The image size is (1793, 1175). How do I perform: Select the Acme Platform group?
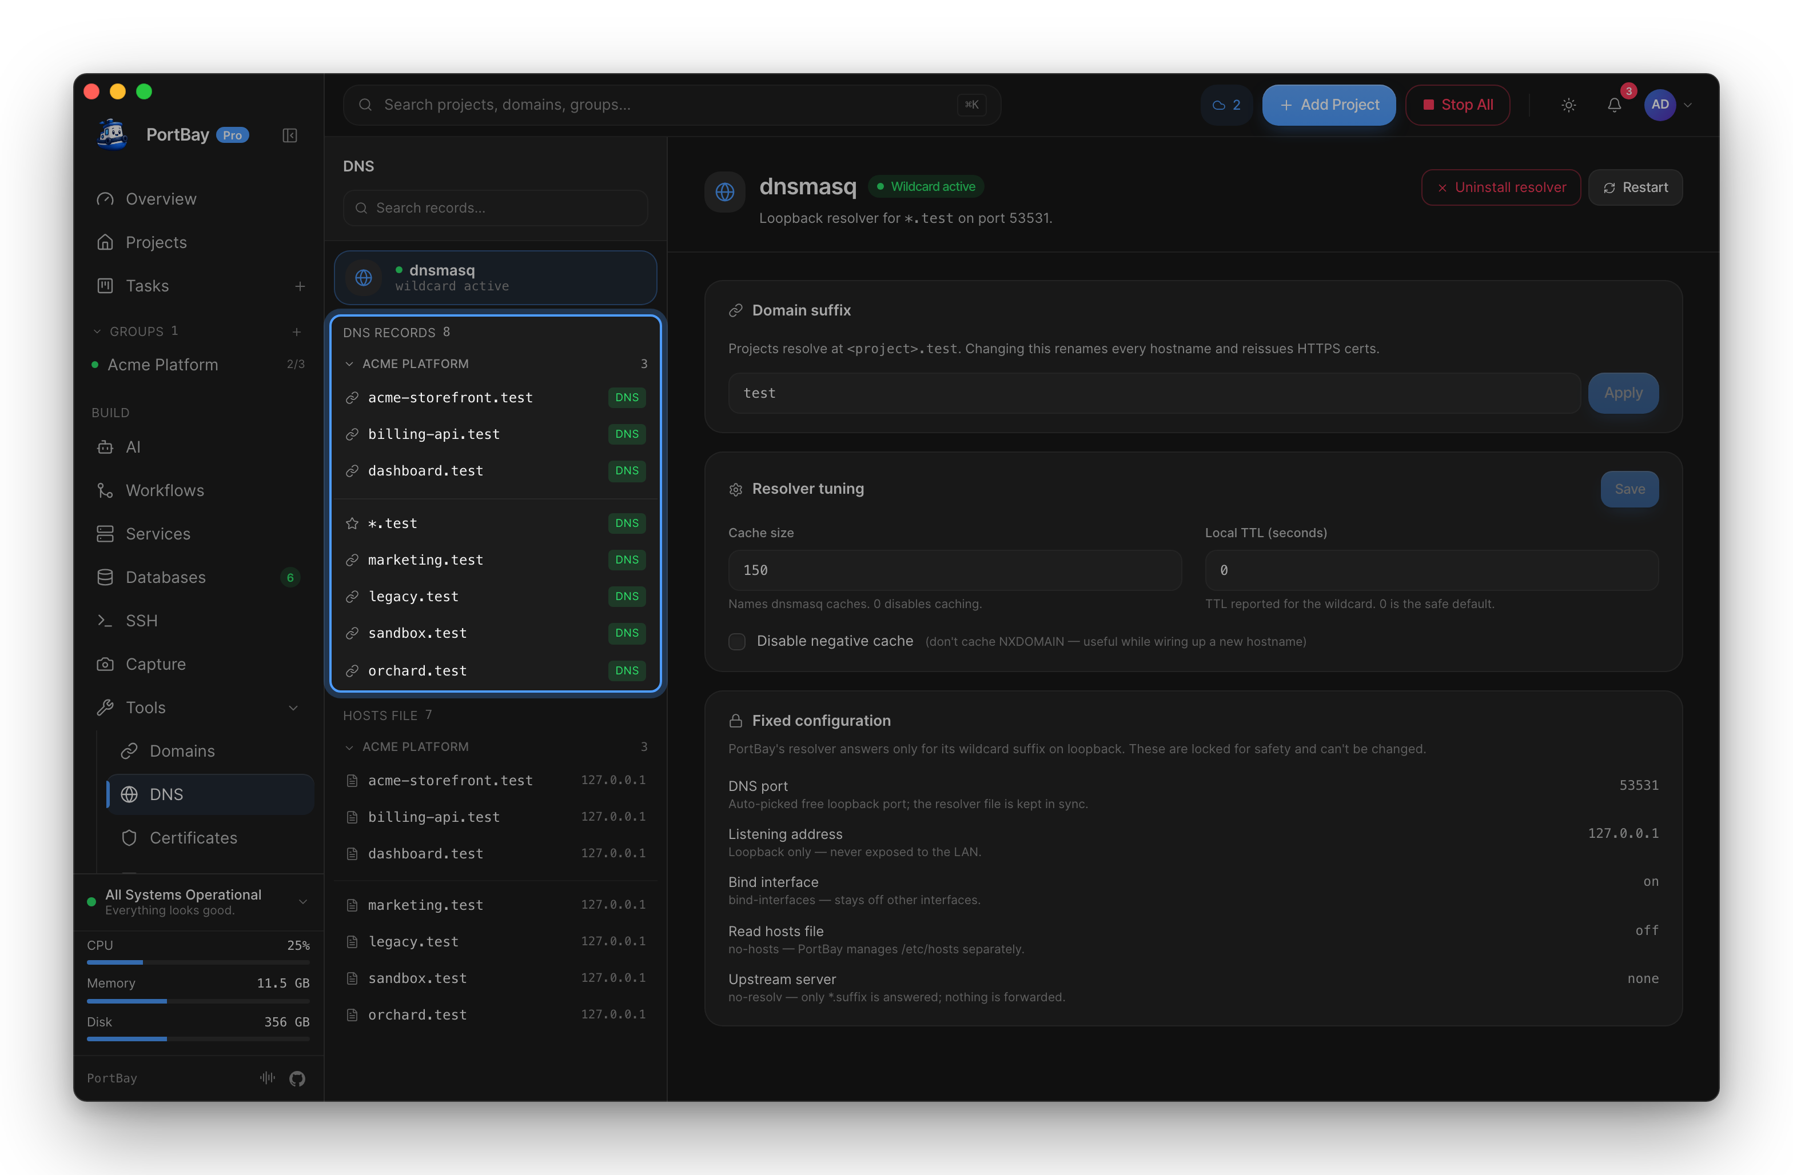[x=199, y=365]
